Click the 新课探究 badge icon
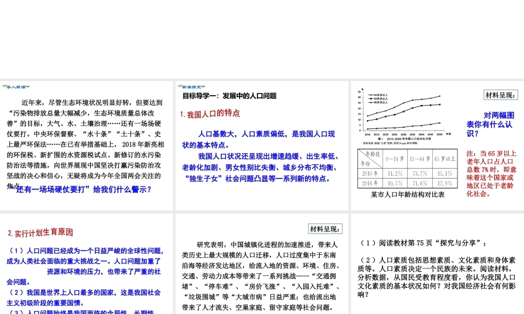The height and width of the screenshot is (314, 524). 191,86
